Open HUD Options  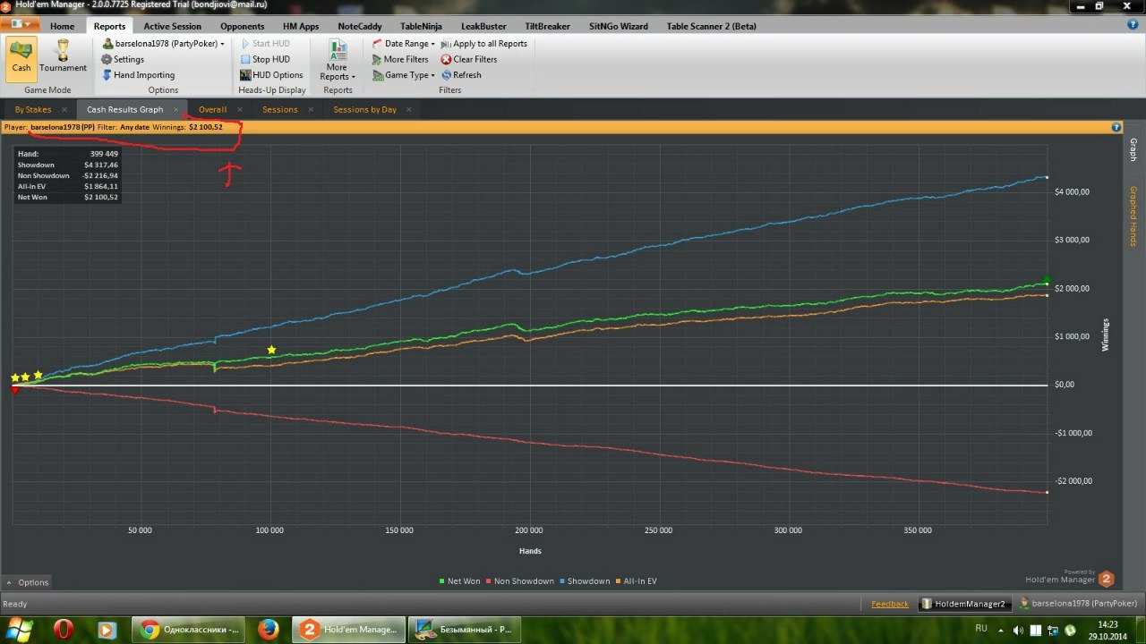tap(271, 75)
